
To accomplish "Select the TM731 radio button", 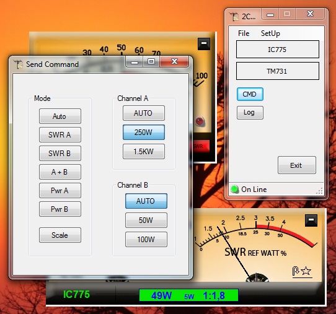I will 278,71.
